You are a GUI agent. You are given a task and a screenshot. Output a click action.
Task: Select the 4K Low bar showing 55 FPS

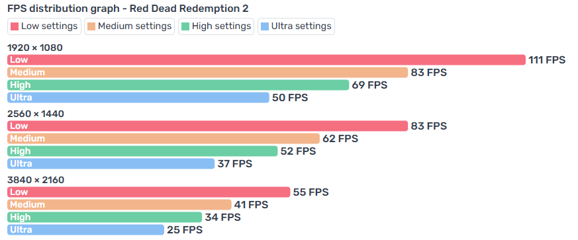[149, 192]
